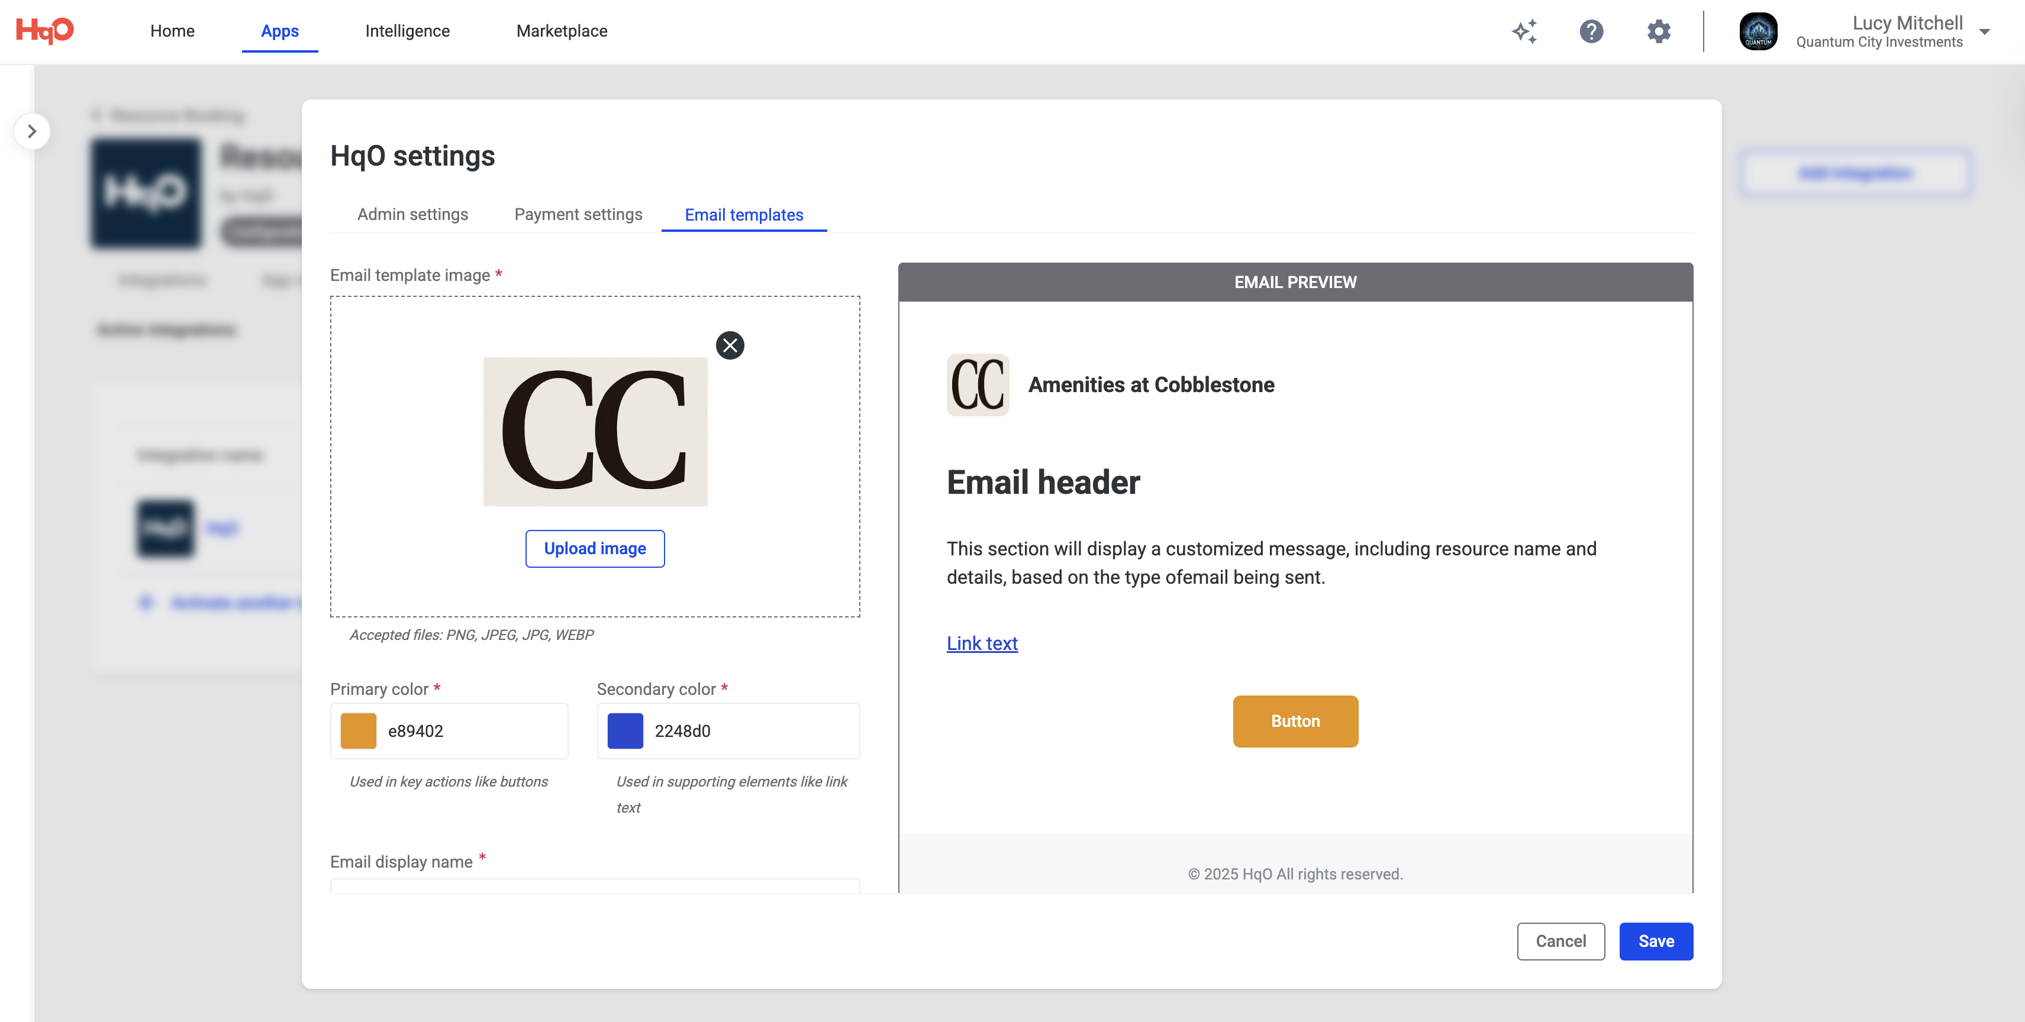Viewport: 2025px width, 1022px height.
Task: Open the settings gear icon
Action: 1659,31
